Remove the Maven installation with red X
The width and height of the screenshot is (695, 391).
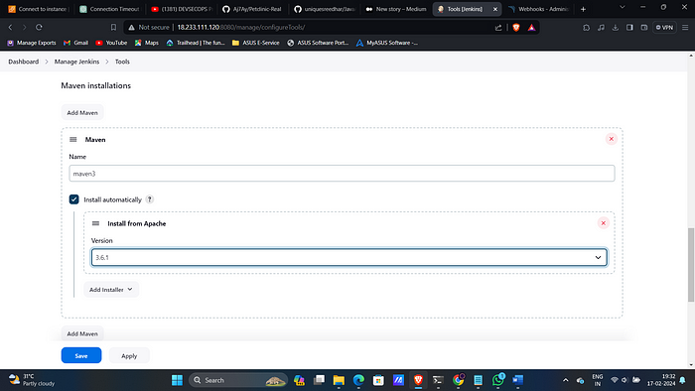point(612,139)
